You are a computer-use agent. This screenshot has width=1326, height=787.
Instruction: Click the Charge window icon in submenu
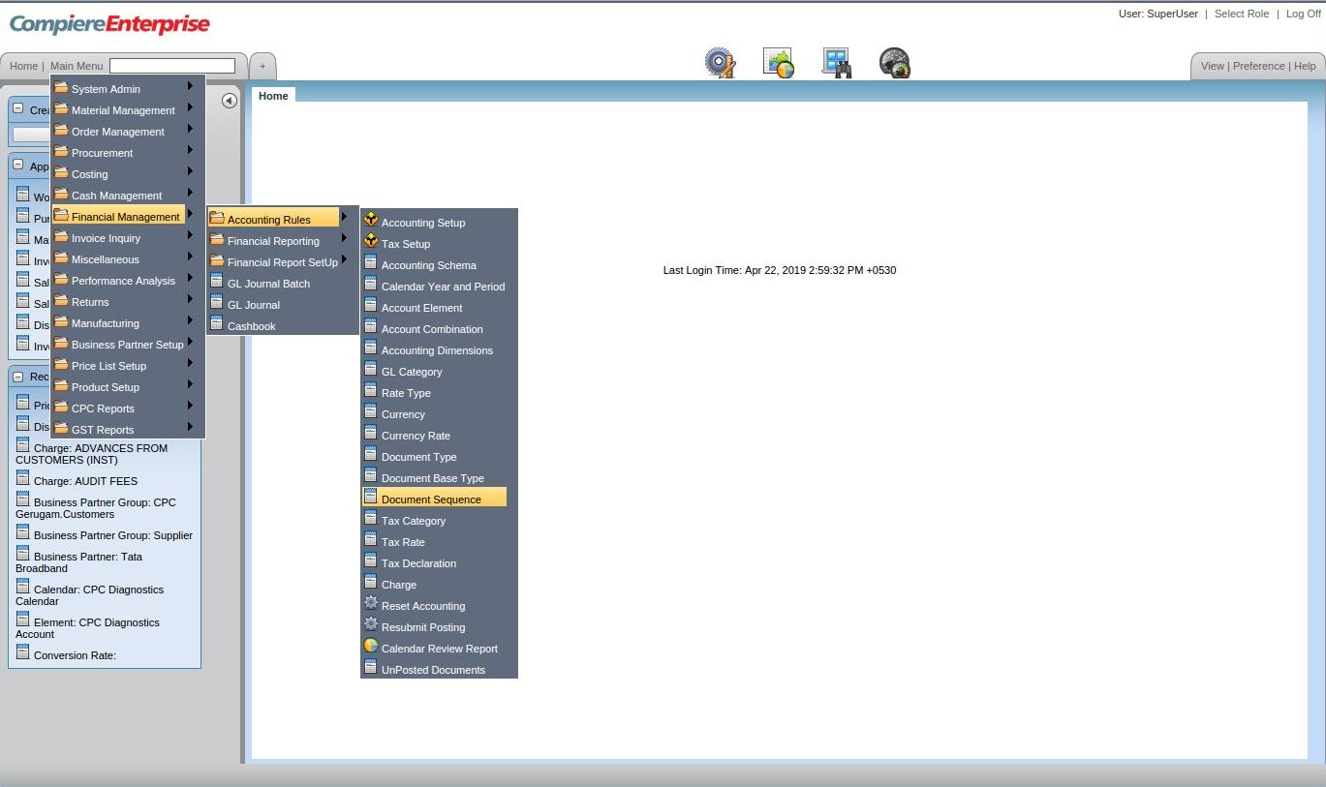pos(370,583)
